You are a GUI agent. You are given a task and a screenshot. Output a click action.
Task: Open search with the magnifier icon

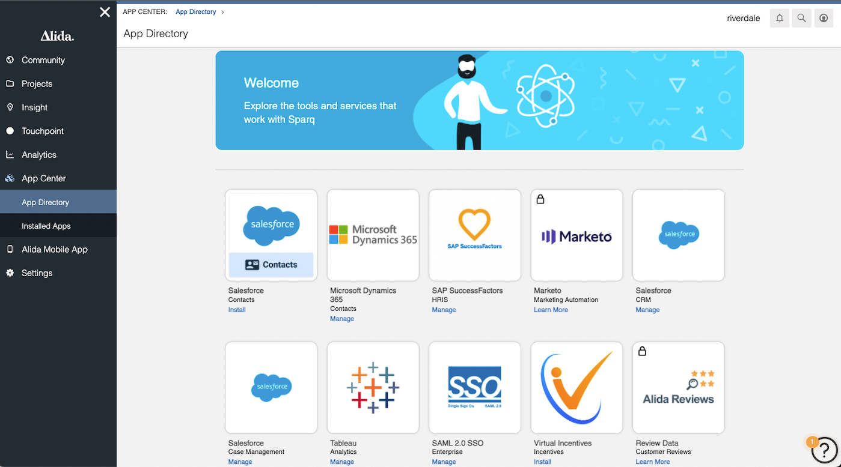coord(801,18)
